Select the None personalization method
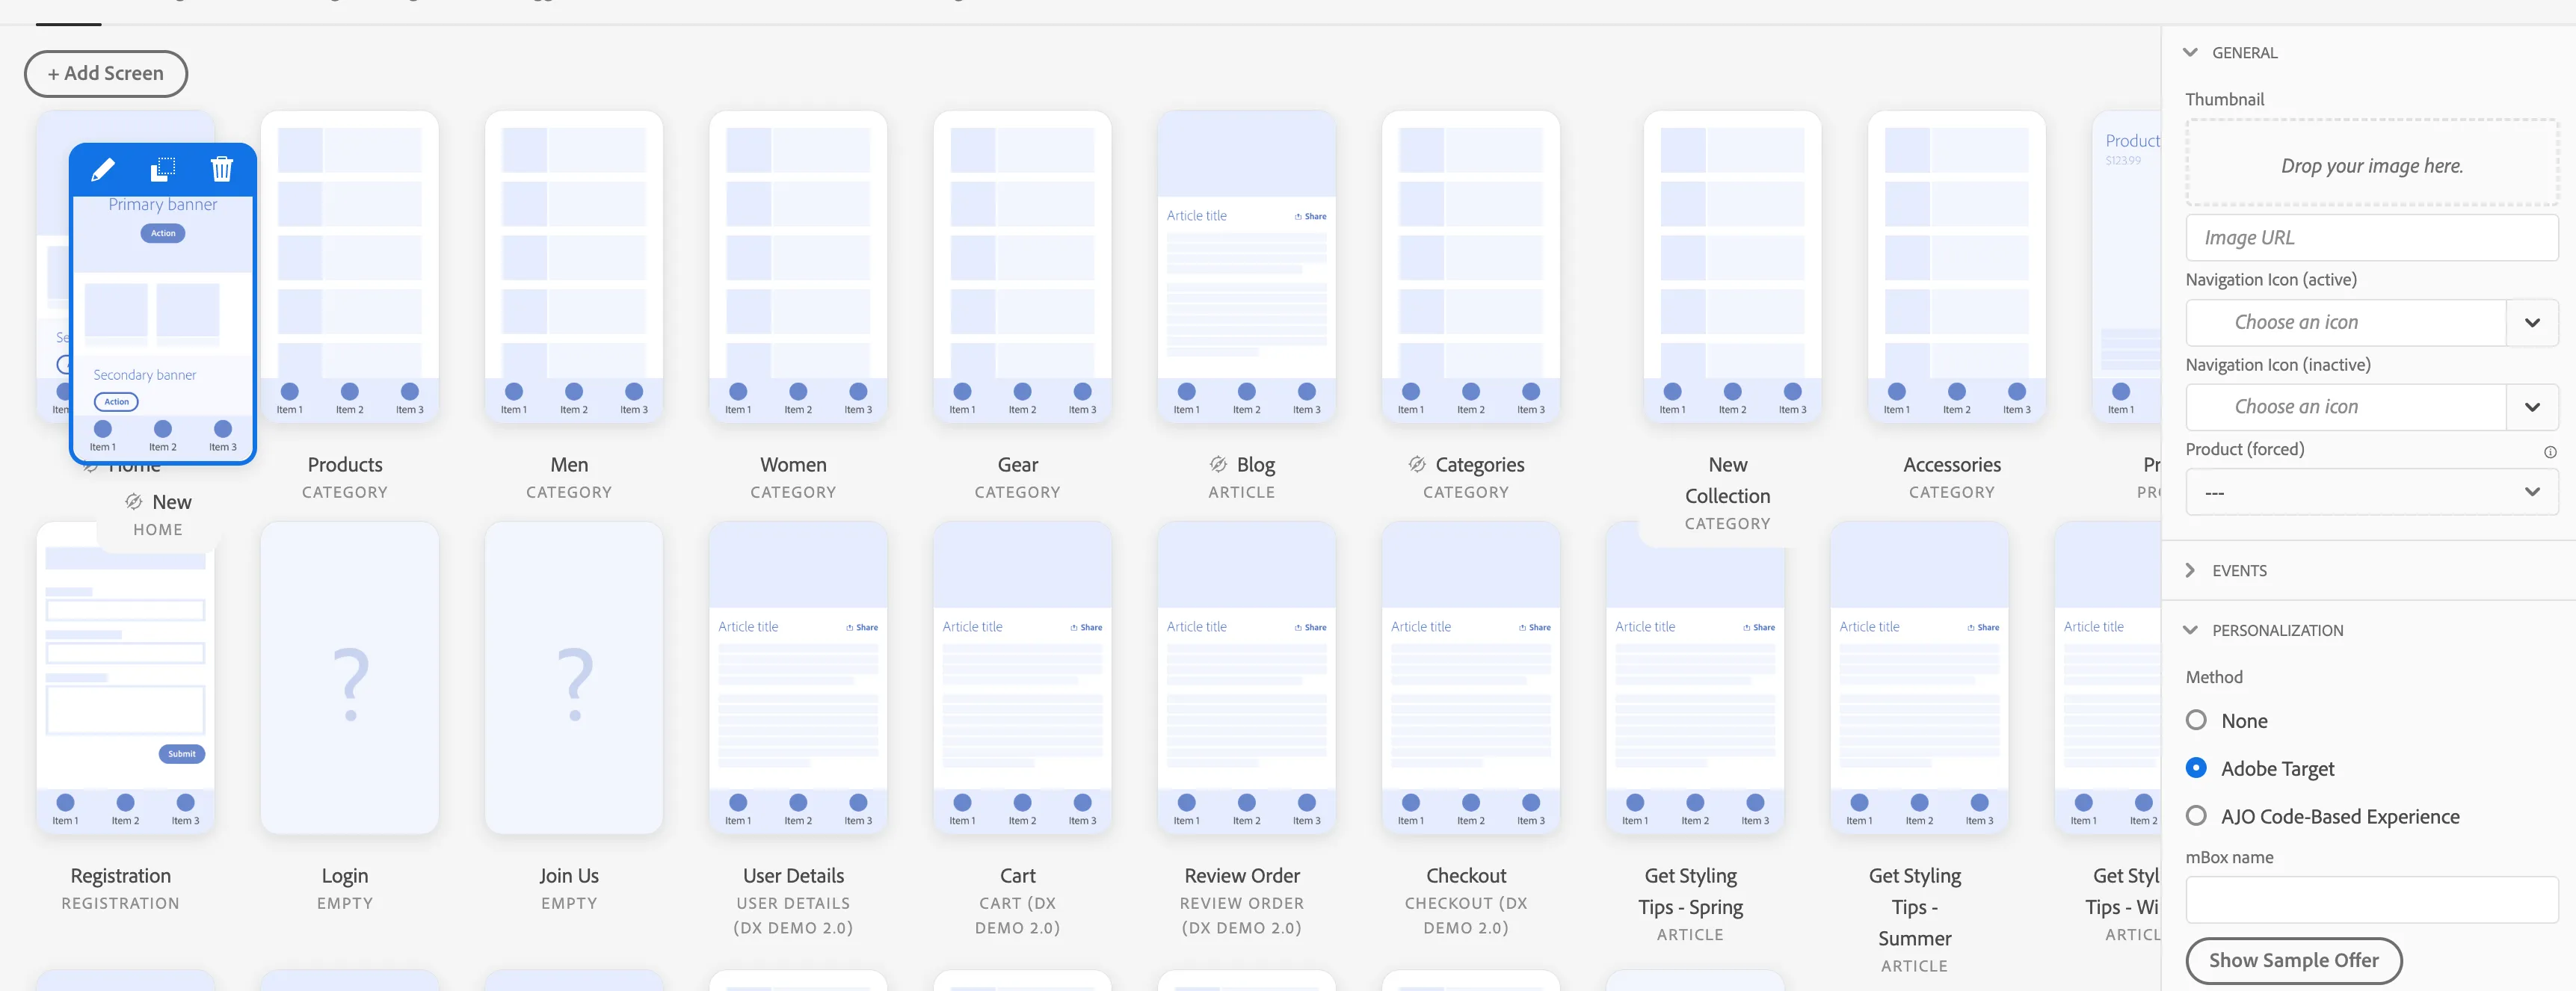Image resolution: width=2576 pixels, height=991 pixels. [2196, 720]
